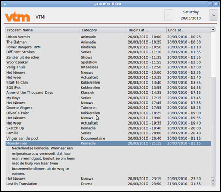Click begin time 20/03/2010 - 14:35
Image resolution: width=221 pixels, height=192 pixels.
pos(145,92)
